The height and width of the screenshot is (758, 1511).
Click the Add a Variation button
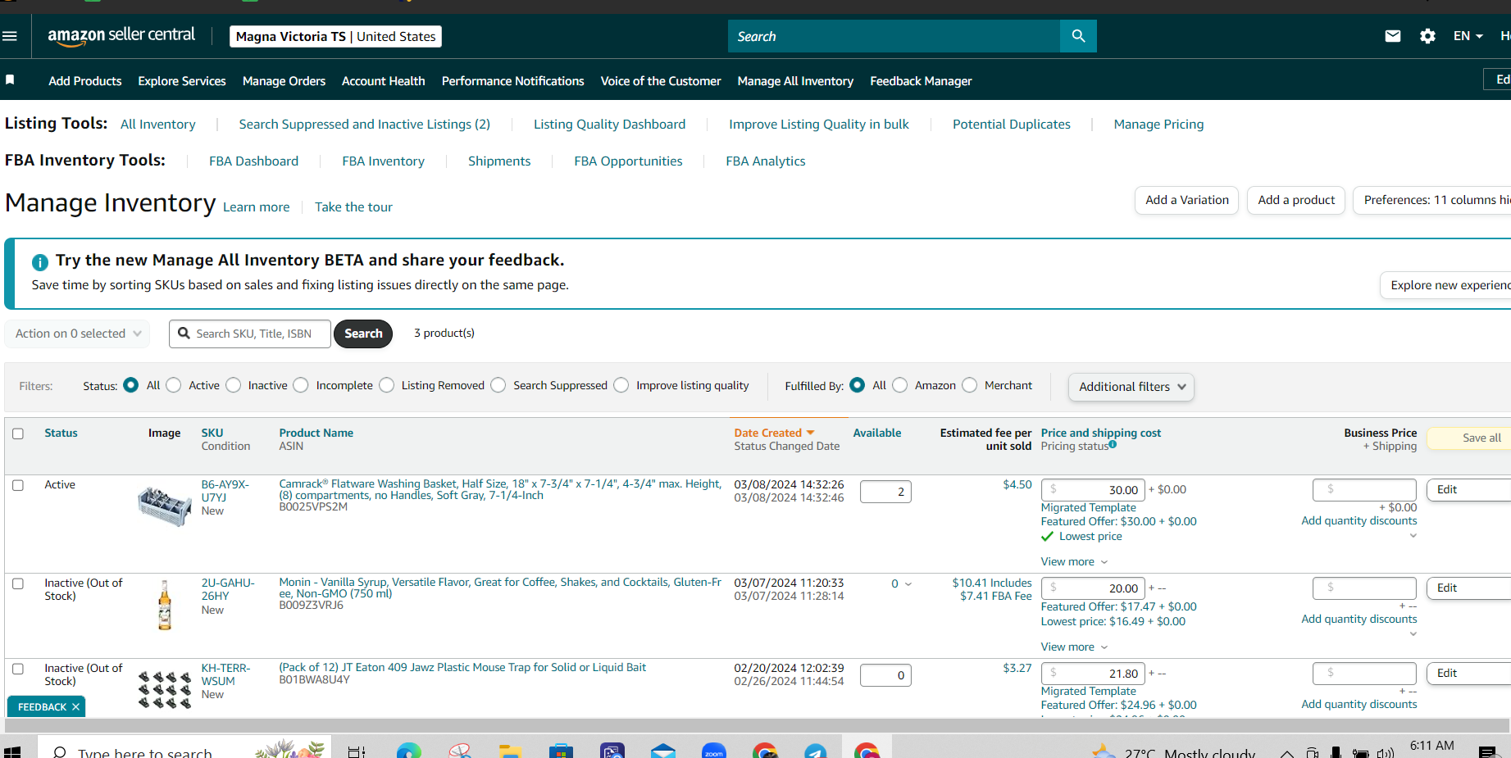coord(1187,200)
